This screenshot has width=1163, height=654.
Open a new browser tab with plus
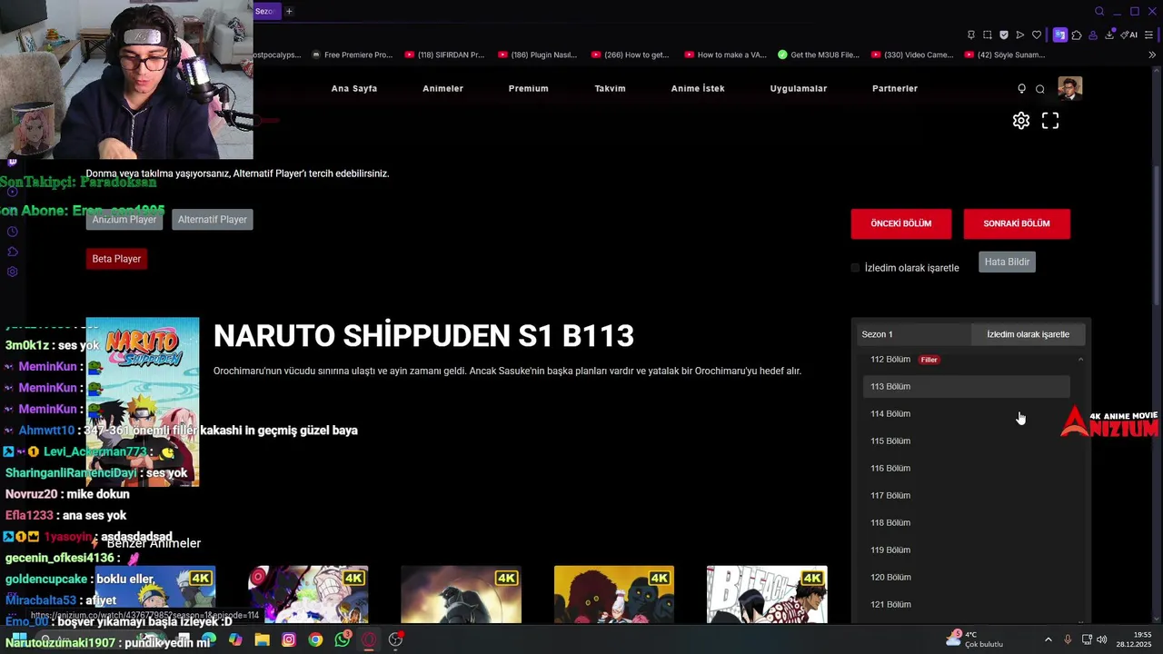point(289,11)
